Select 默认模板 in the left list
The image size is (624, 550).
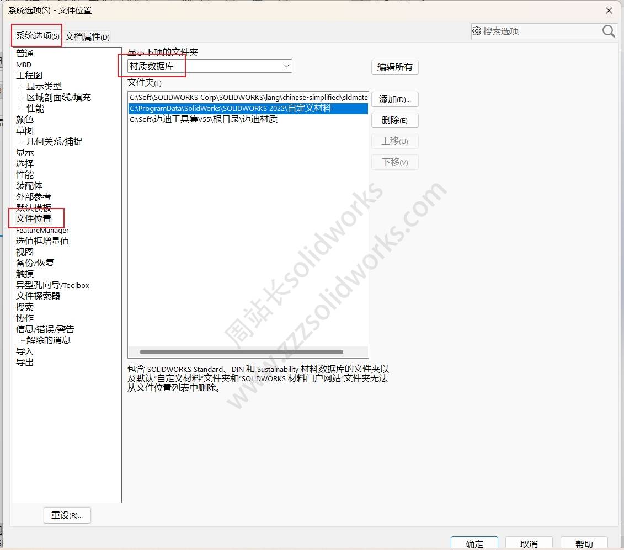tap(34, 208)
